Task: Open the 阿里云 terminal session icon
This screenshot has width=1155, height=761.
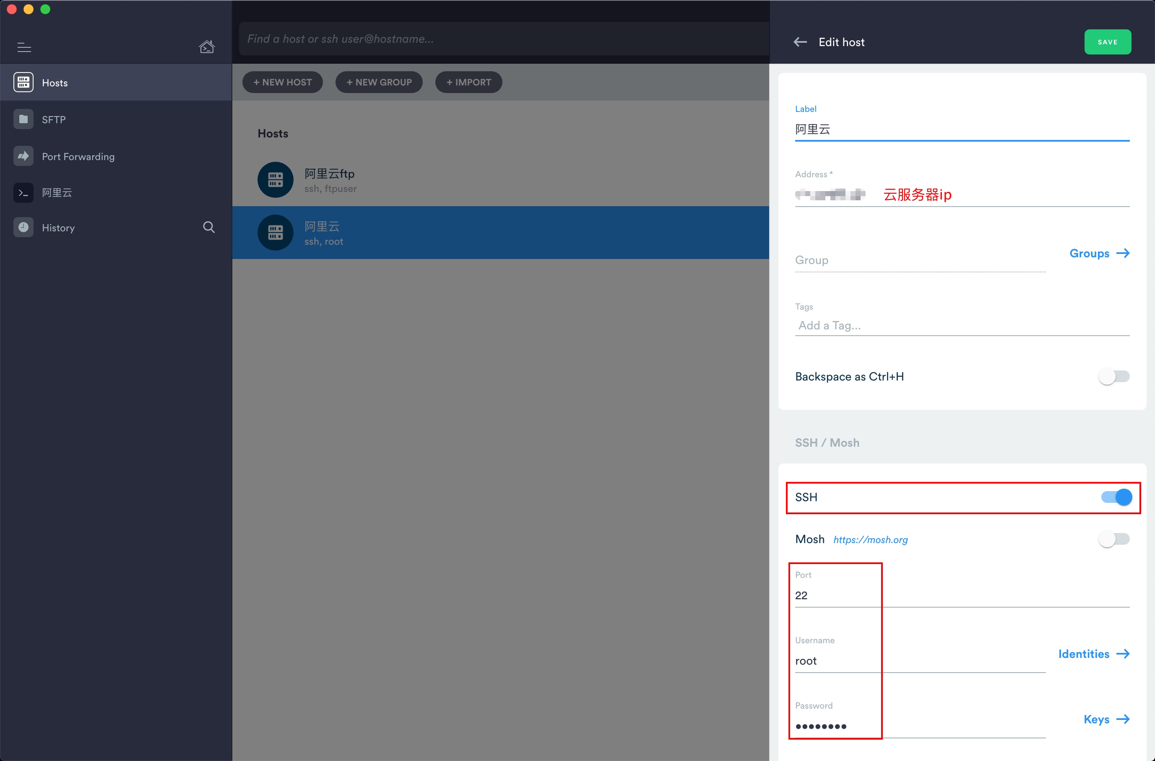Action: [x=23, y=193]
